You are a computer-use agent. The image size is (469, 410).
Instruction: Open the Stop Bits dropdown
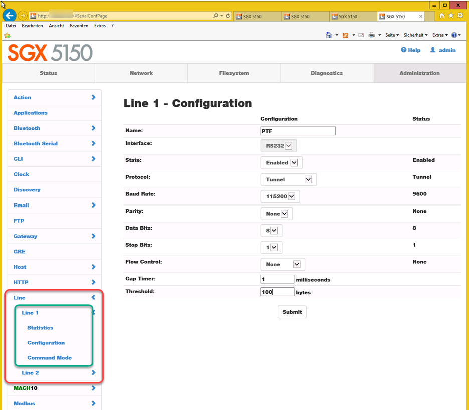(x=271, y=248)
